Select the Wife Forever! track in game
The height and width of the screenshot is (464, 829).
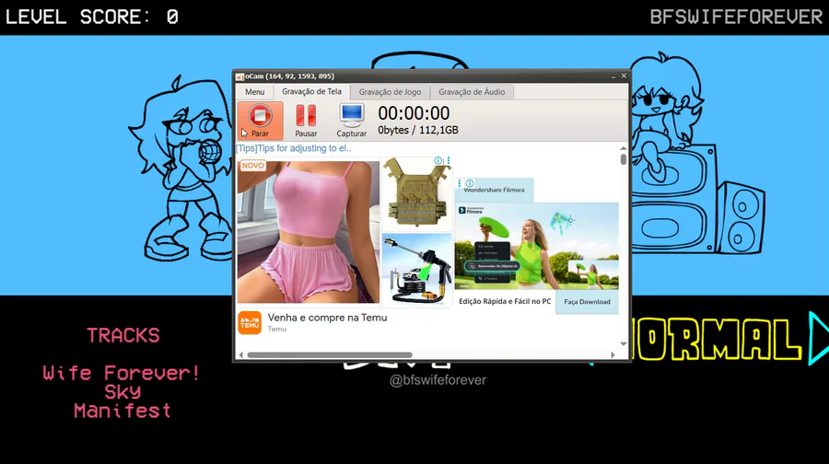(121, 373)
